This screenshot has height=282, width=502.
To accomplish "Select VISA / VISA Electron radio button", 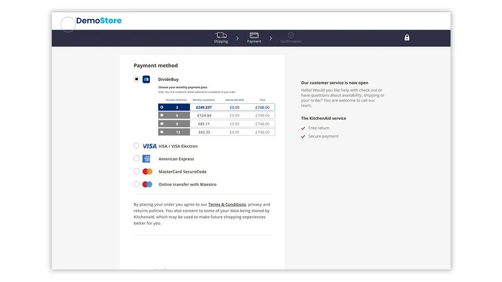I will (136, 146).
